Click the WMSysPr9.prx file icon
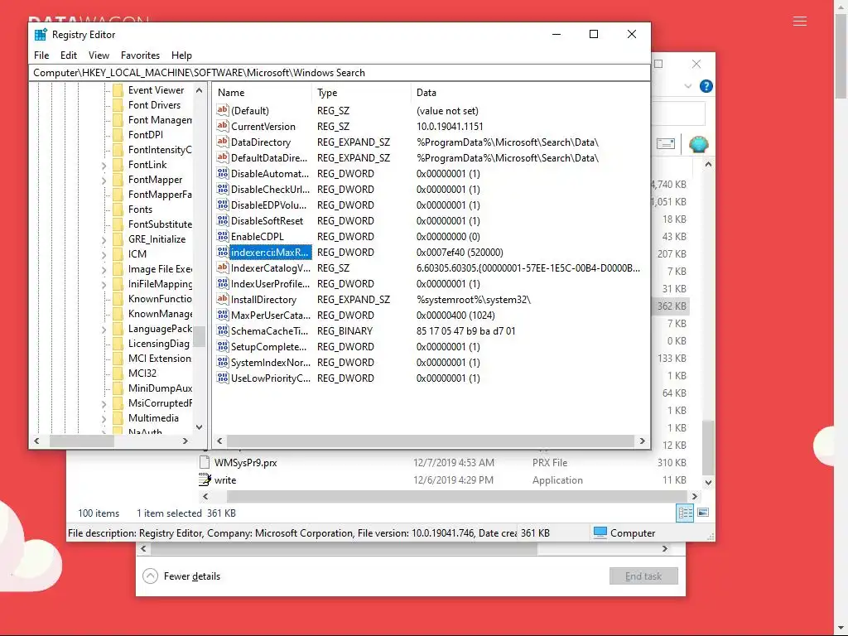Image resolution: width=848 pixels, height=636 pixels. tap(205, 462)
